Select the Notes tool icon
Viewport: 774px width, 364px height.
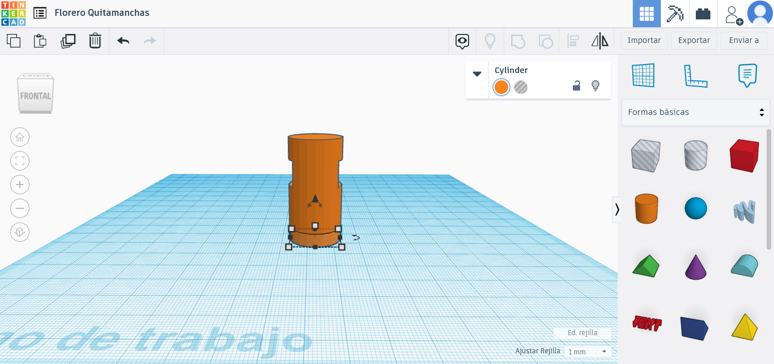click(x=747, y=75)
